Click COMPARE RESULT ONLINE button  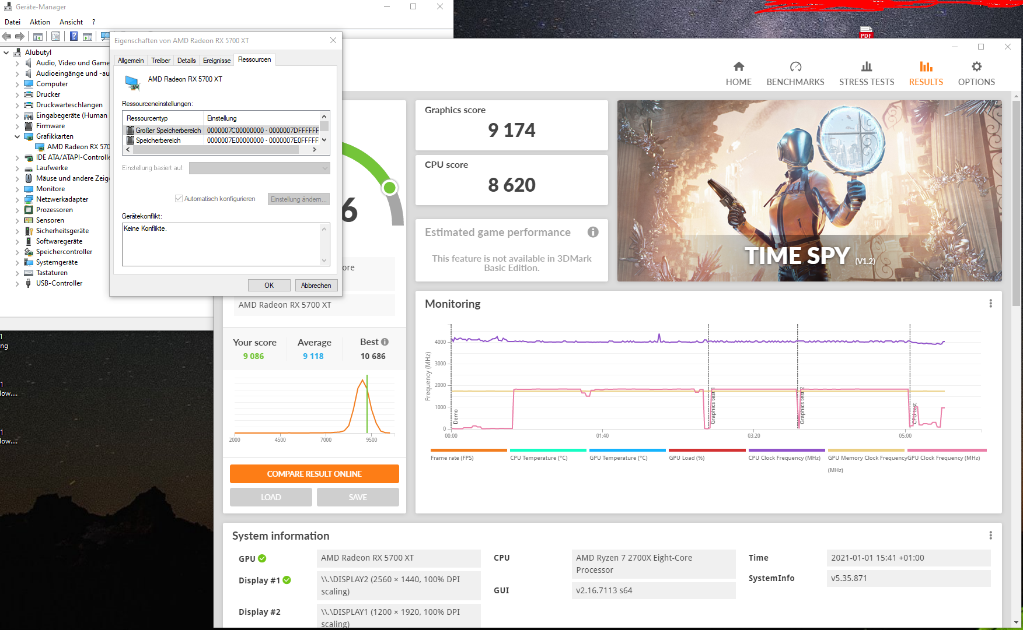pyautogui.click(x=315, y=474)
